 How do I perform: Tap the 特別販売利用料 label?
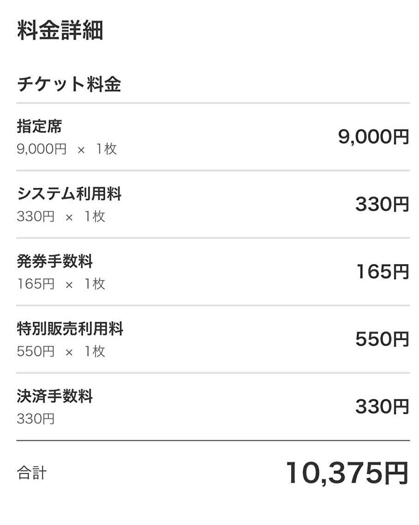pos(70,329)
